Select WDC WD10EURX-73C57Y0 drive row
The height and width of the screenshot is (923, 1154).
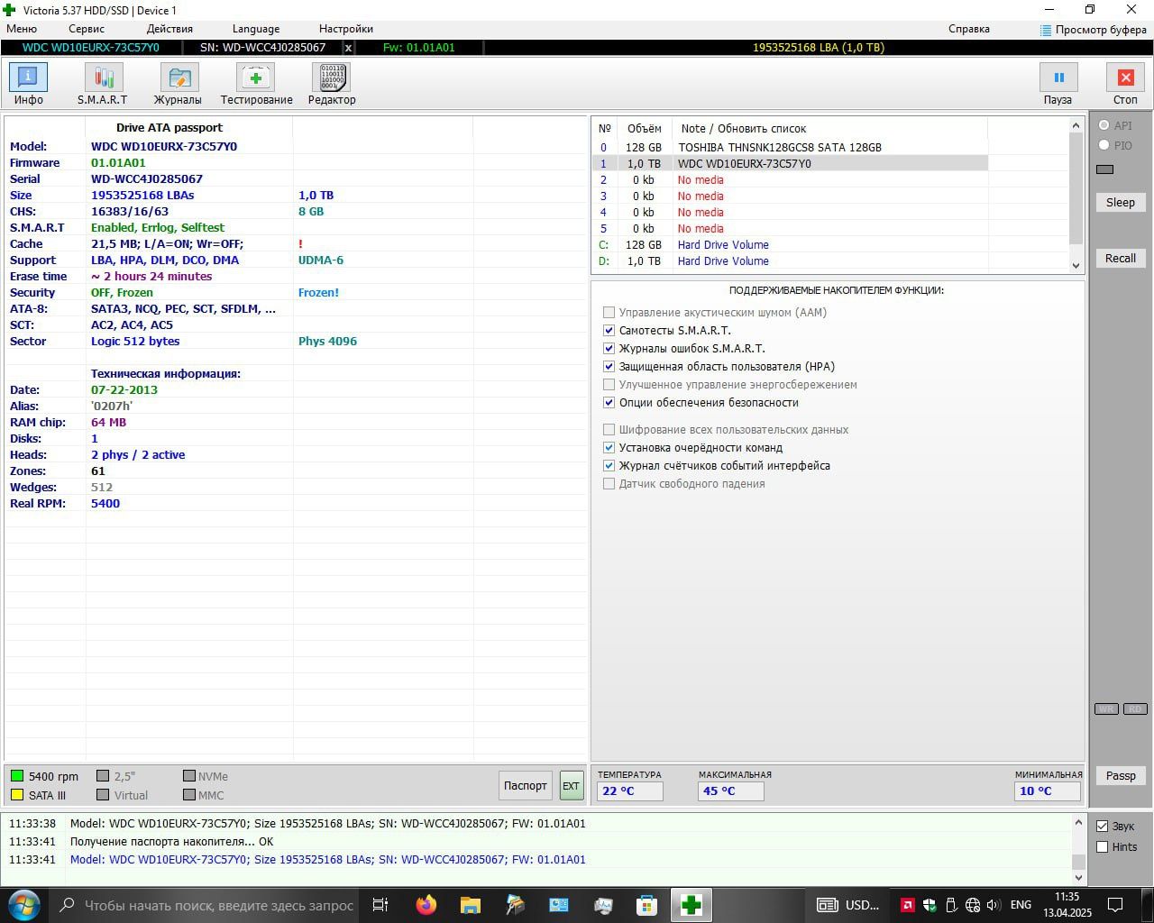point(790,163)
